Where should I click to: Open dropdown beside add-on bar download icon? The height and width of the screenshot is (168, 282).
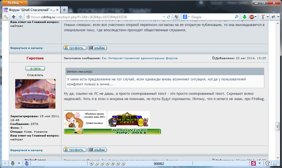(x=19, y=163)
